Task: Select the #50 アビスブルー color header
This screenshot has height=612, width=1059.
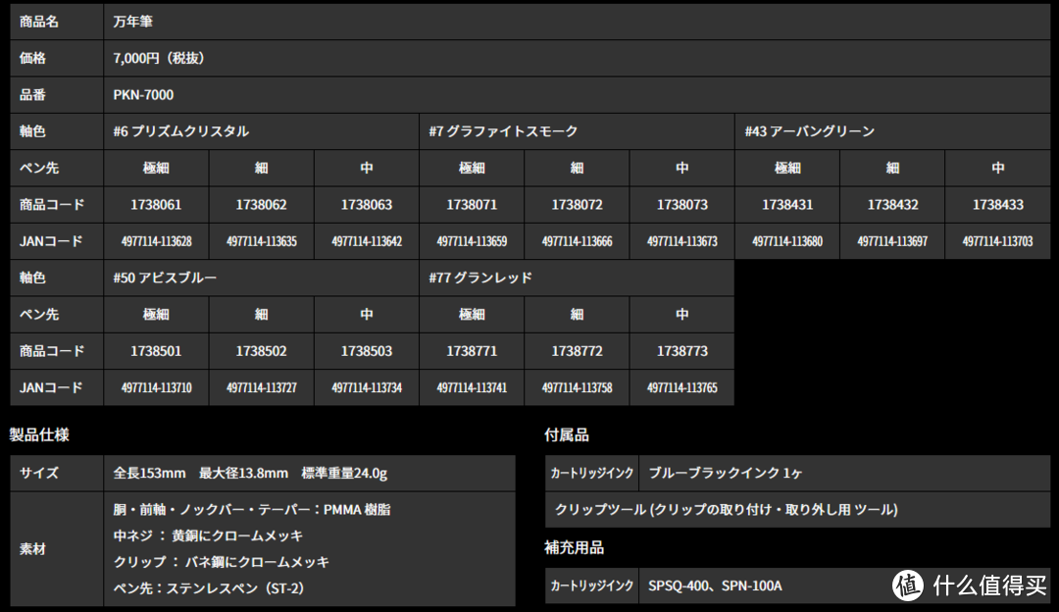Action: 165,278
